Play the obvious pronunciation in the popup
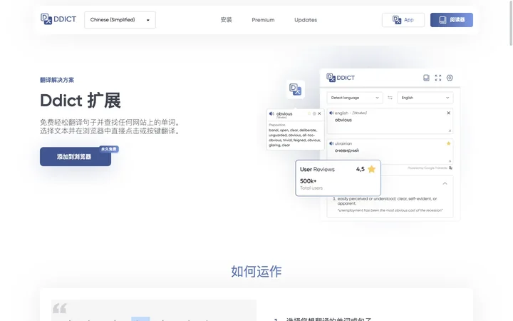The height and width of the screenshot is (321, 513). click(x=271, y=113)
